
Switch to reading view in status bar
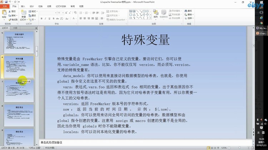tap(215, 148)
